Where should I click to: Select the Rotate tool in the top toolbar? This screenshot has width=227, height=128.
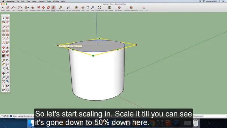48,8
